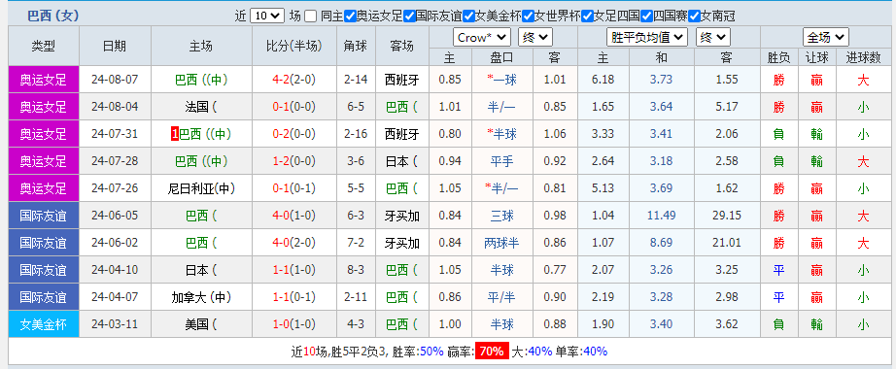
Task: Click away team 日本 in the 24-07-28 row
Action: [x=402, y=161]
